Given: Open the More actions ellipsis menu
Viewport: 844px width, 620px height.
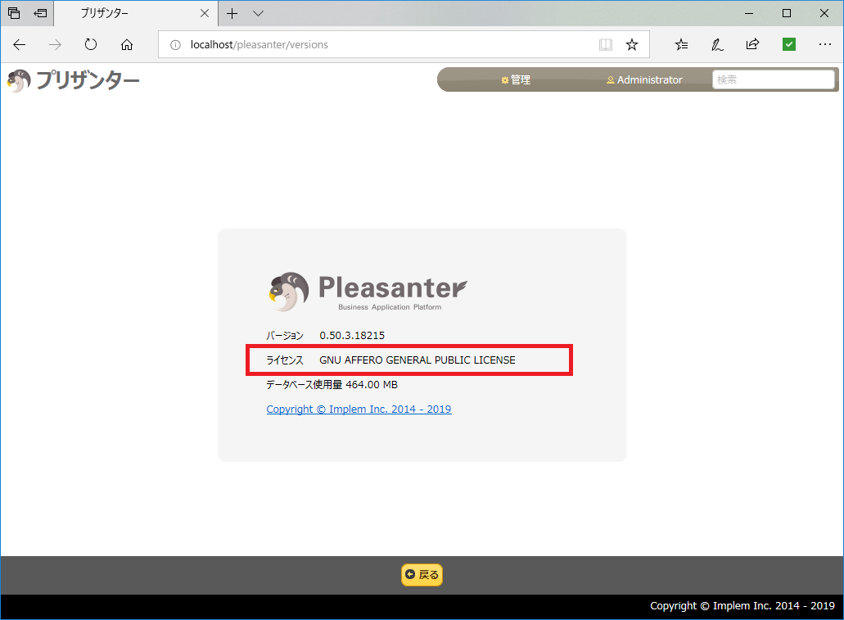Looking at the screenshot, I should (x=825, y=45).
